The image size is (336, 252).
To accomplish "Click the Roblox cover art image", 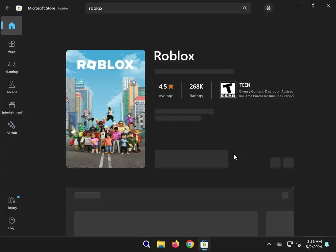I will 106,109.
